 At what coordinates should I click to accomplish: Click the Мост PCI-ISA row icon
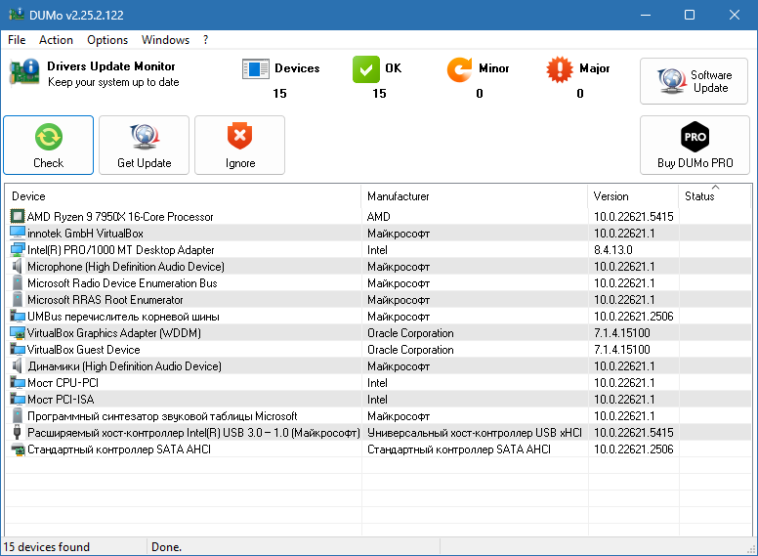click(x=18, y=399)
